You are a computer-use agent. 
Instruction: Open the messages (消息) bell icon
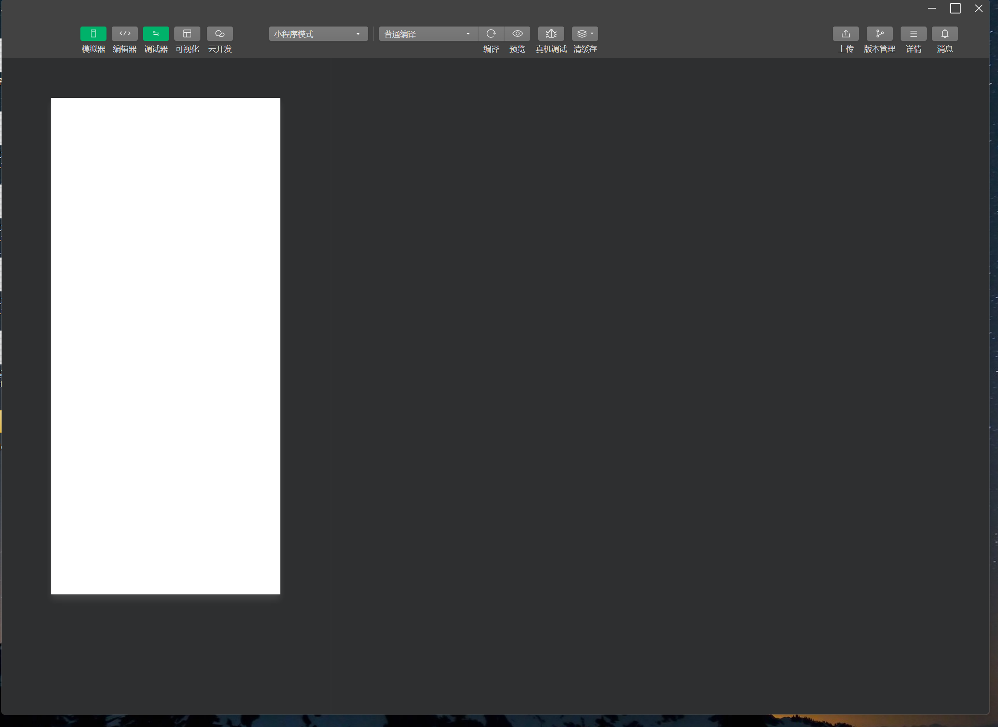(944, 34)
